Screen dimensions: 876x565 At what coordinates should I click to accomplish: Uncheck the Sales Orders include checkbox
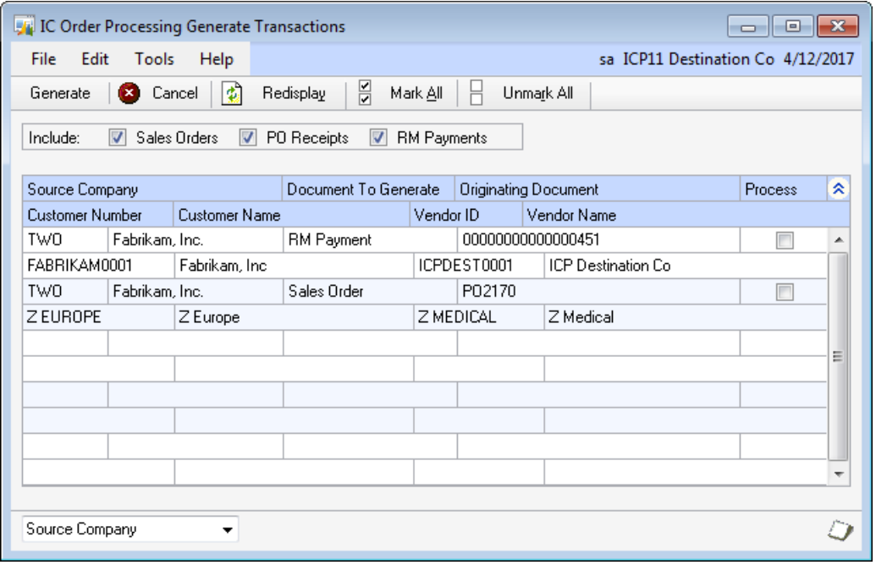point(118,138)
